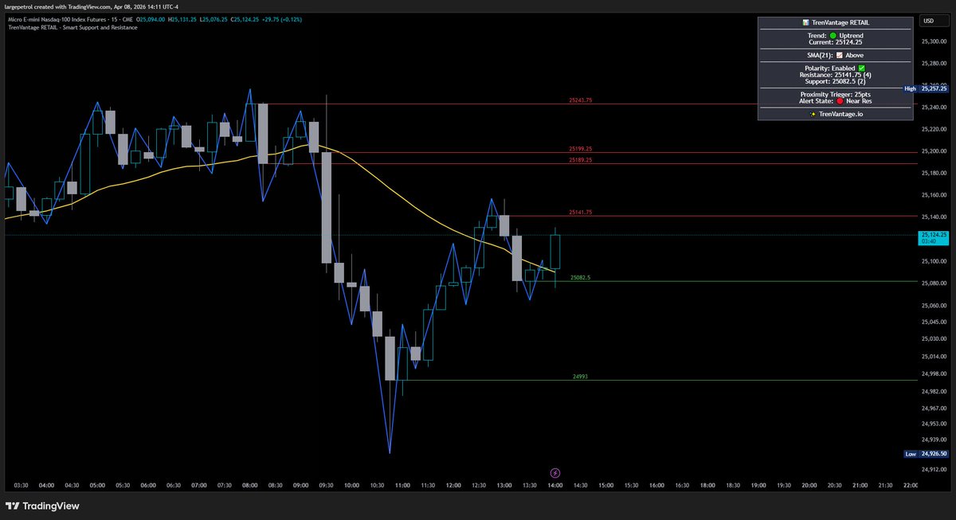This screenshot has height=520, width=956.
Task: Click the green 24993 support level label
Action: pyautogui.click(x=581, y=377)
